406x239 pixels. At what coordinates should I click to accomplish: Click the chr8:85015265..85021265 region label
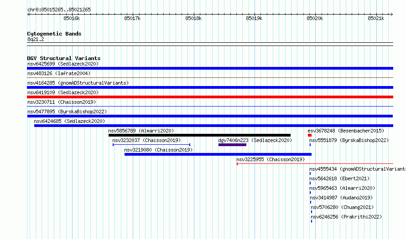[59, 10]
